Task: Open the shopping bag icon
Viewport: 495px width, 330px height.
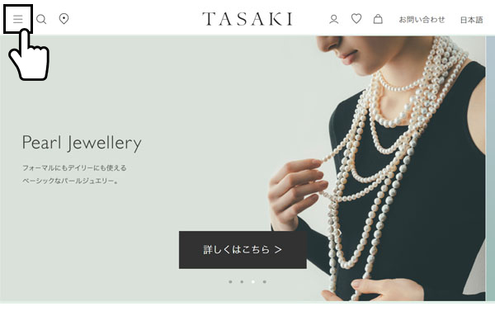Action: tap(378, 19)
